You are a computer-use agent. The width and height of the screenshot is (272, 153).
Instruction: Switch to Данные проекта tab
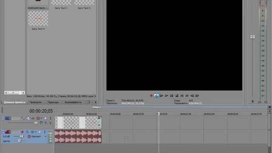click(x=14, y=102)
